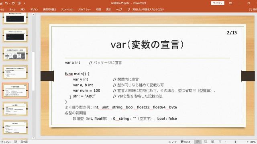Open the ヘルプ (Help) tab
This screenshot has width=257, height=144.
[x=119, y=10]
